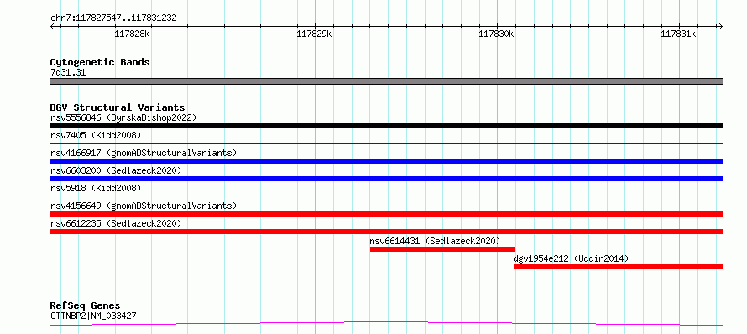Open the nsv6603200 (Sedlazeck2020) blue bar
This screenshot has height=334, width=747.
[x=386, y=179]
